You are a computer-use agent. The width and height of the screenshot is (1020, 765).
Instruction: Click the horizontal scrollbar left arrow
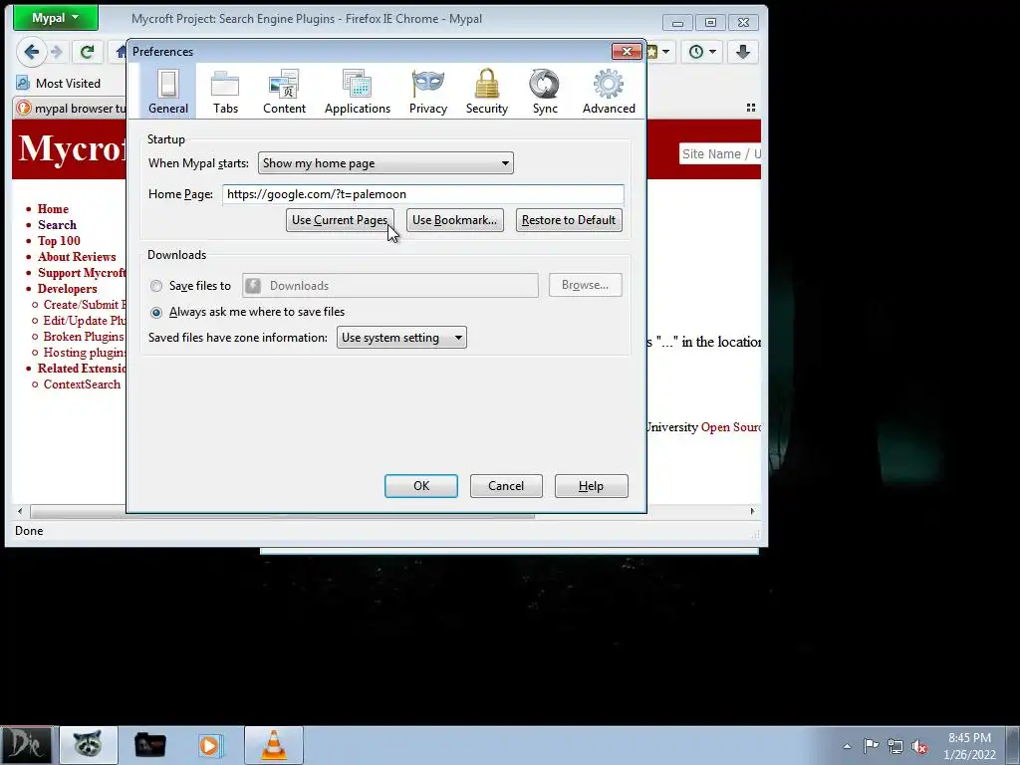[x=20, y=511]
